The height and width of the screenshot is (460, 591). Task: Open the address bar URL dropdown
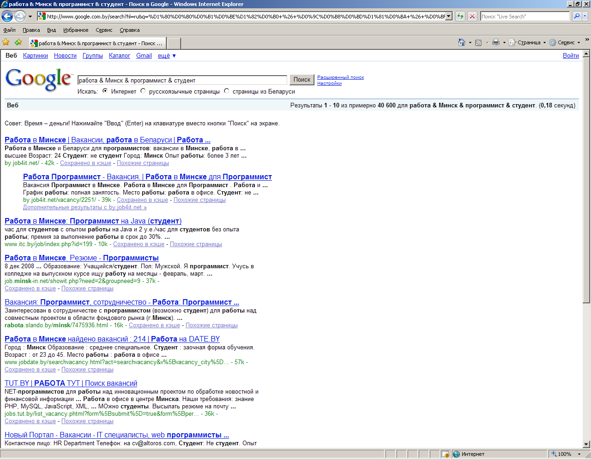click(449, 16)
